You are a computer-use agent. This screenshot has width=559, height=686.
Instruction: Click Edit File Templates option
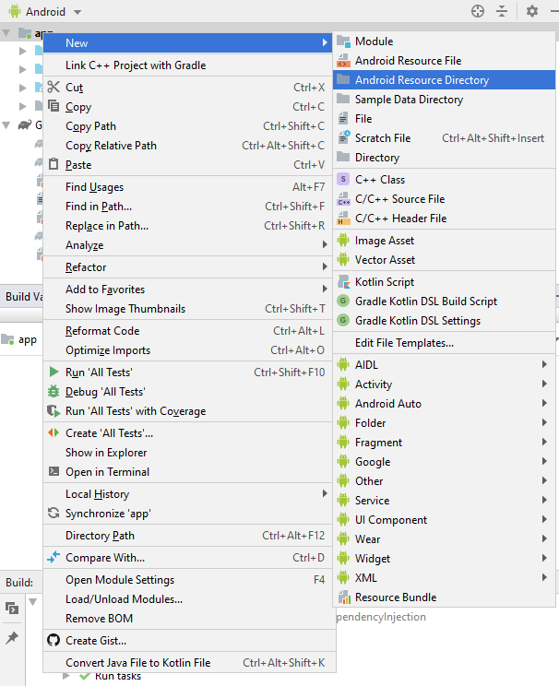coord(404,343)
